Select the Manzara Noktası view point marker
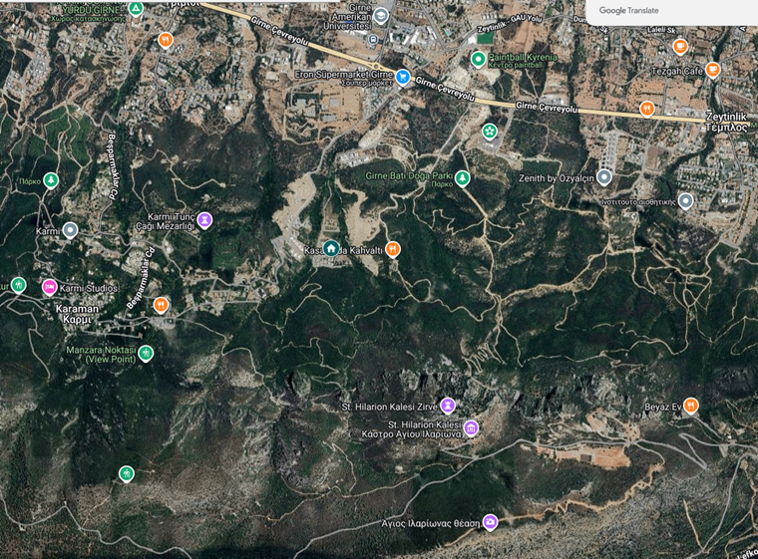758x559 pixels. click(x=146, y=353)
